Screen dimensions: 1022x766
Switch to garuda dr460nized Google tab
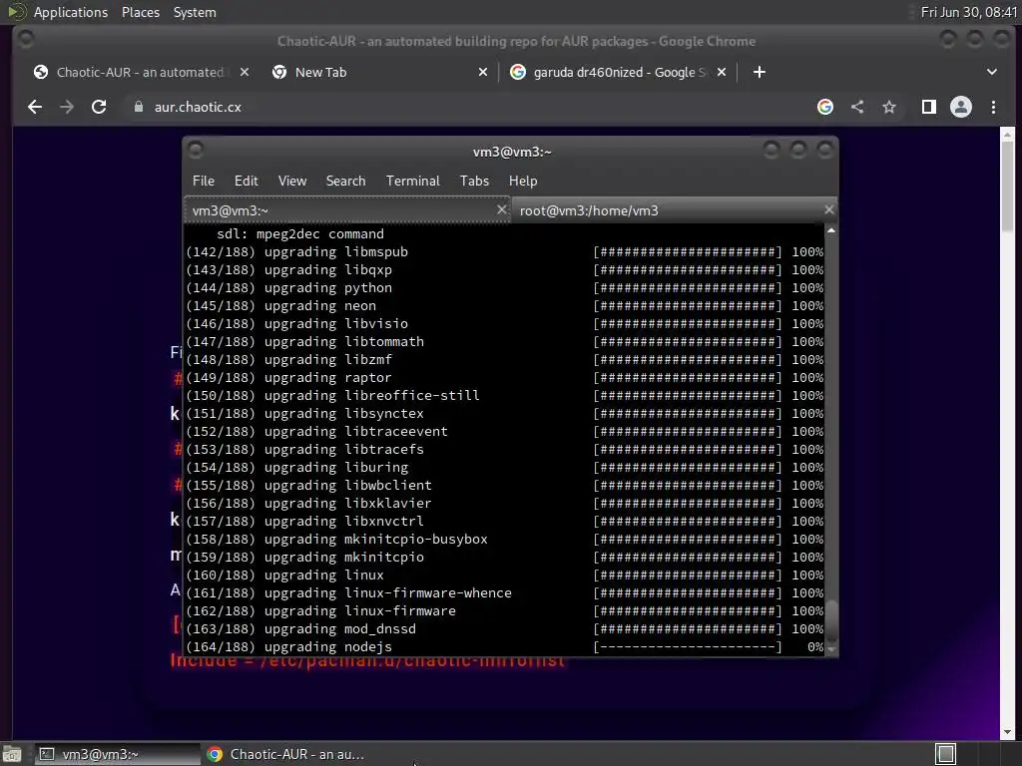pos(619,72)
